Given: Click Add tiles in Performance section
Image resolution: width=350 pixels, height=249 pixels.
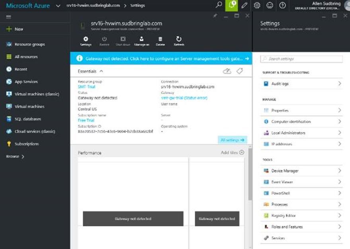Looking at the screenshot, I should [x=233, y=152].
